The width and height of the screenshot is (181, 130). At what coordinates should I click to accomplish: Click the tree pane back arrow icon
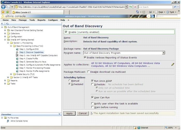[x=2, y=24]
